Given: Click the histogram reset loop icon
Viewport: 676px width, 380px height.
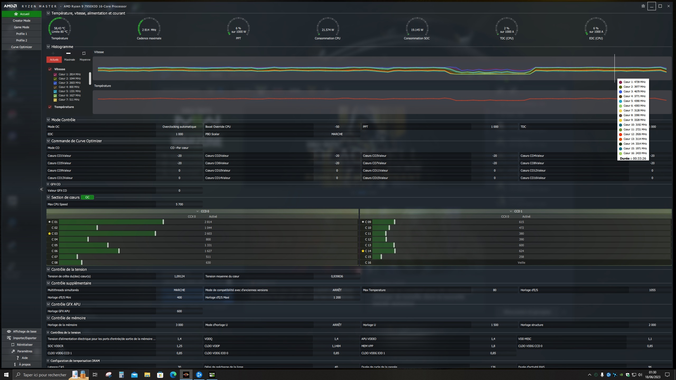Looking at the screenshot, I should pyautogui.click(x=84, y=53).
